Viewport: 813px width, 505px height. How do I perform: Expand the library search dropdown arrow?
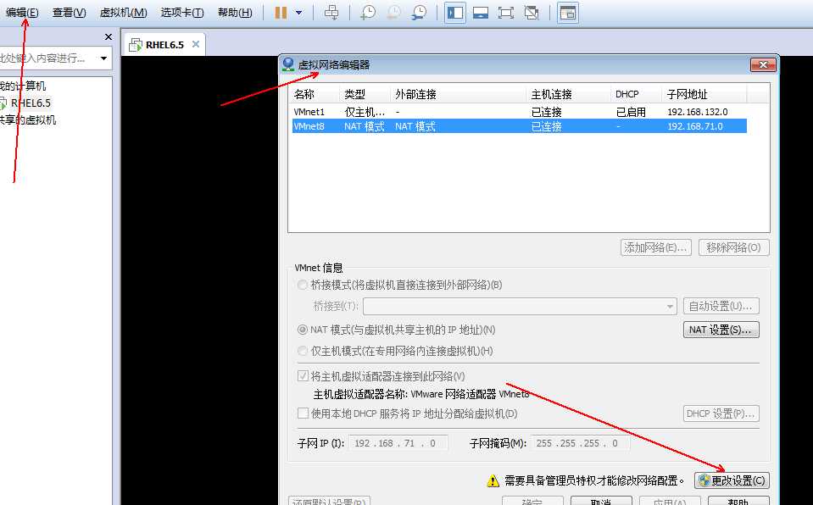(103, 58)
